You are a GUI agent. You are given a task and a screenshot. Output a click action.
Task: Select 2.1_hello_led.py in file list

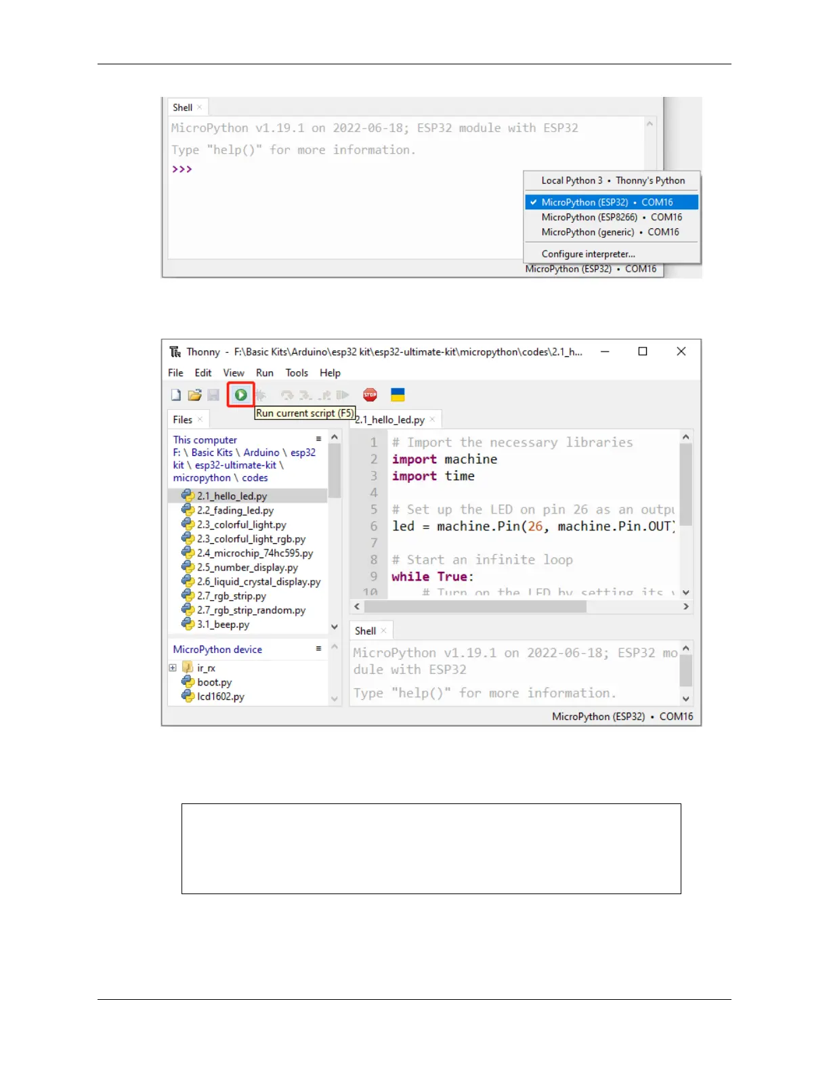coord(248,496)
